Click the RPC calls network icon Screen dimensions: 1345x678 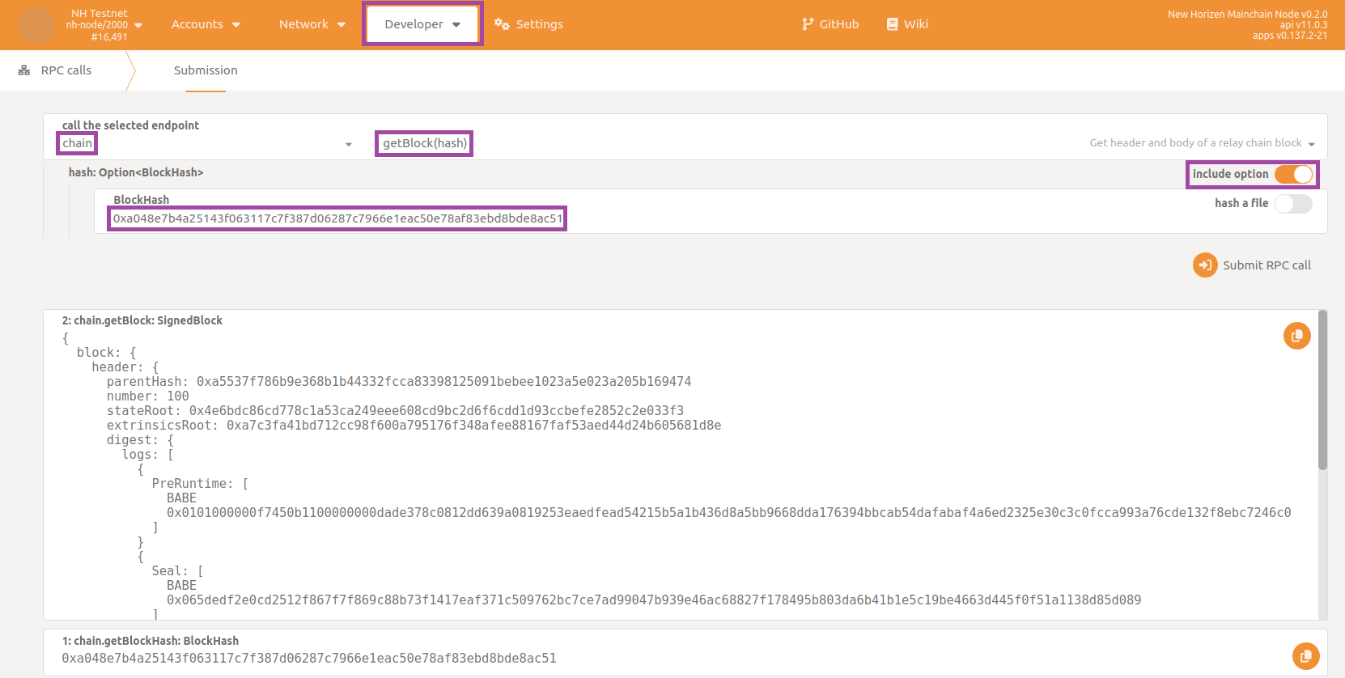24,71
